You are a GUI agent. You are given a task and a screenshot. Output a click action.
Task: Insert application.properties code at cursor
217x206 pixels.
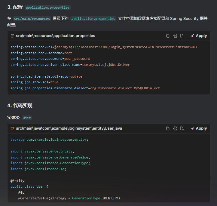[x=175, y=36]
